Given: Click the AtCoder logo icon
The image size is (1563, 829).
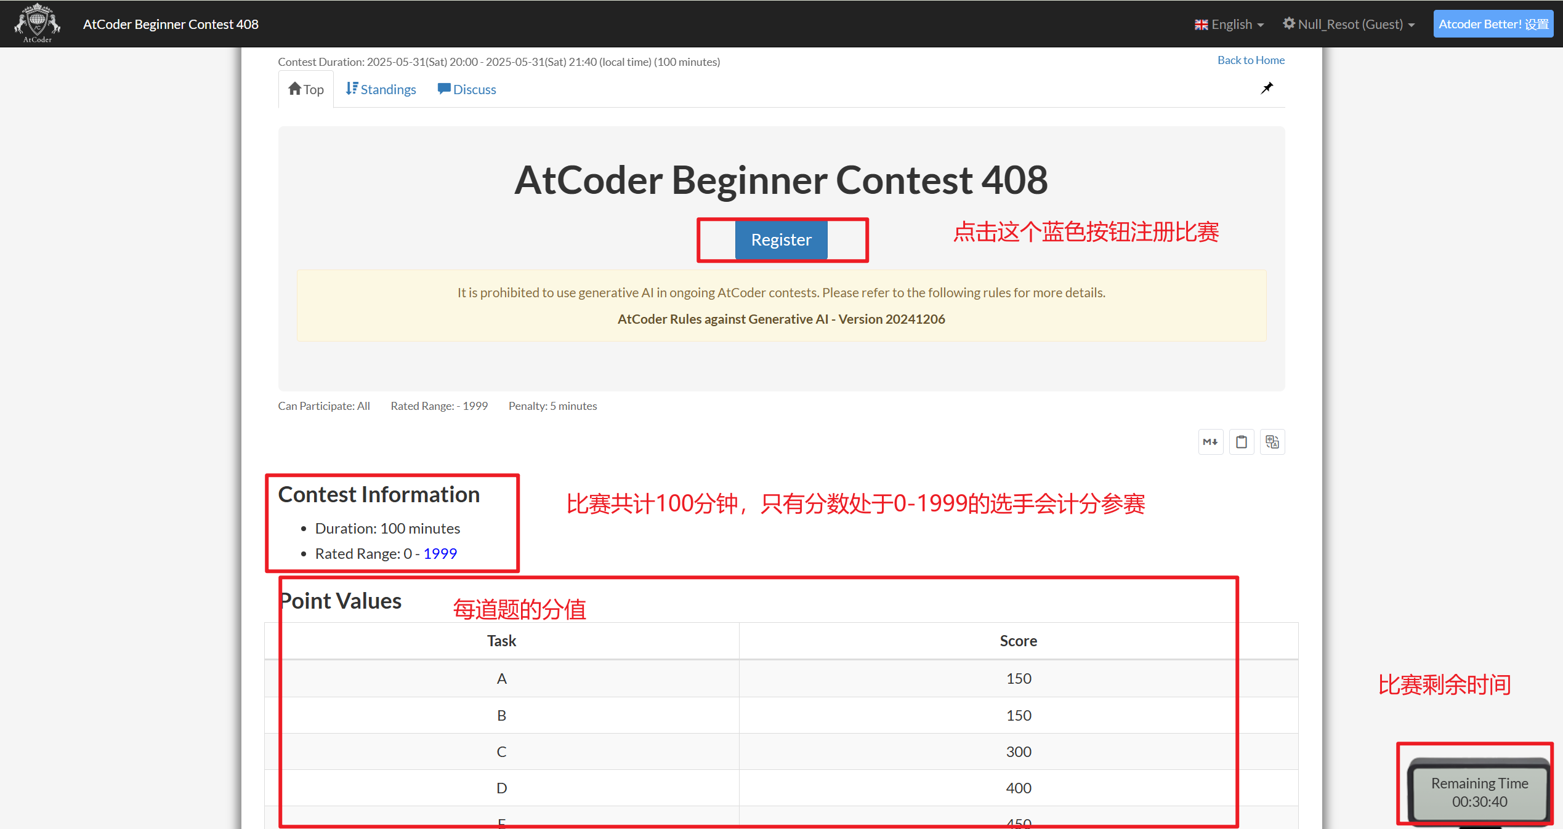Looking at the screenshot, I should pos(37,23).
